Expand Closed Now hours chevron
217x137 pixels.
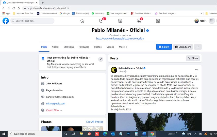pos(61,111)
